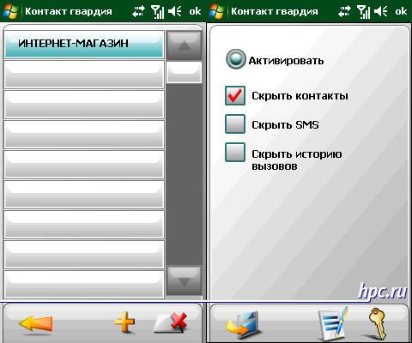Click ok button in right window title bar
This screenshot has height=343, width=412.
click(401, 11)
